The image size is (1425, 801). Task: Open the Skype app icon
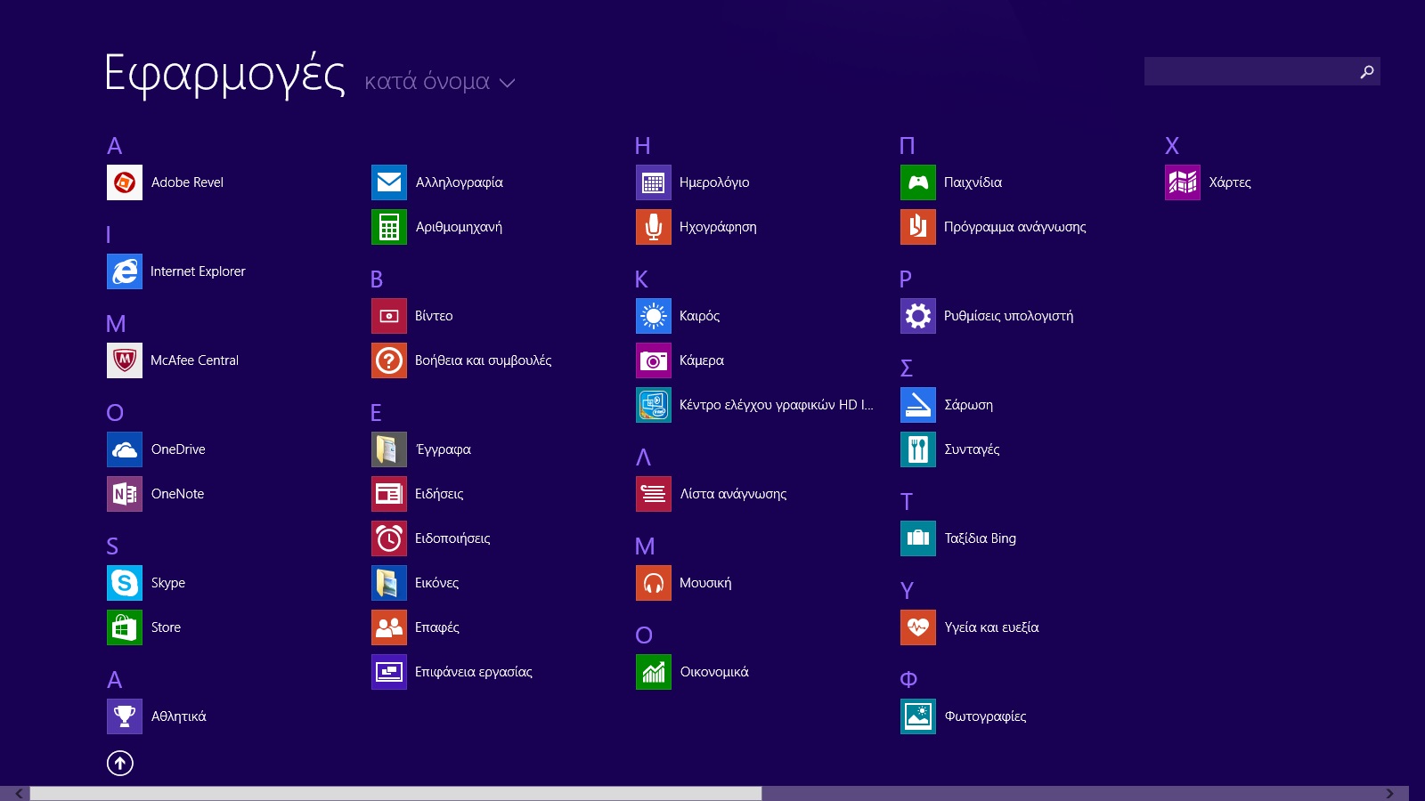[x=125, y=583]
